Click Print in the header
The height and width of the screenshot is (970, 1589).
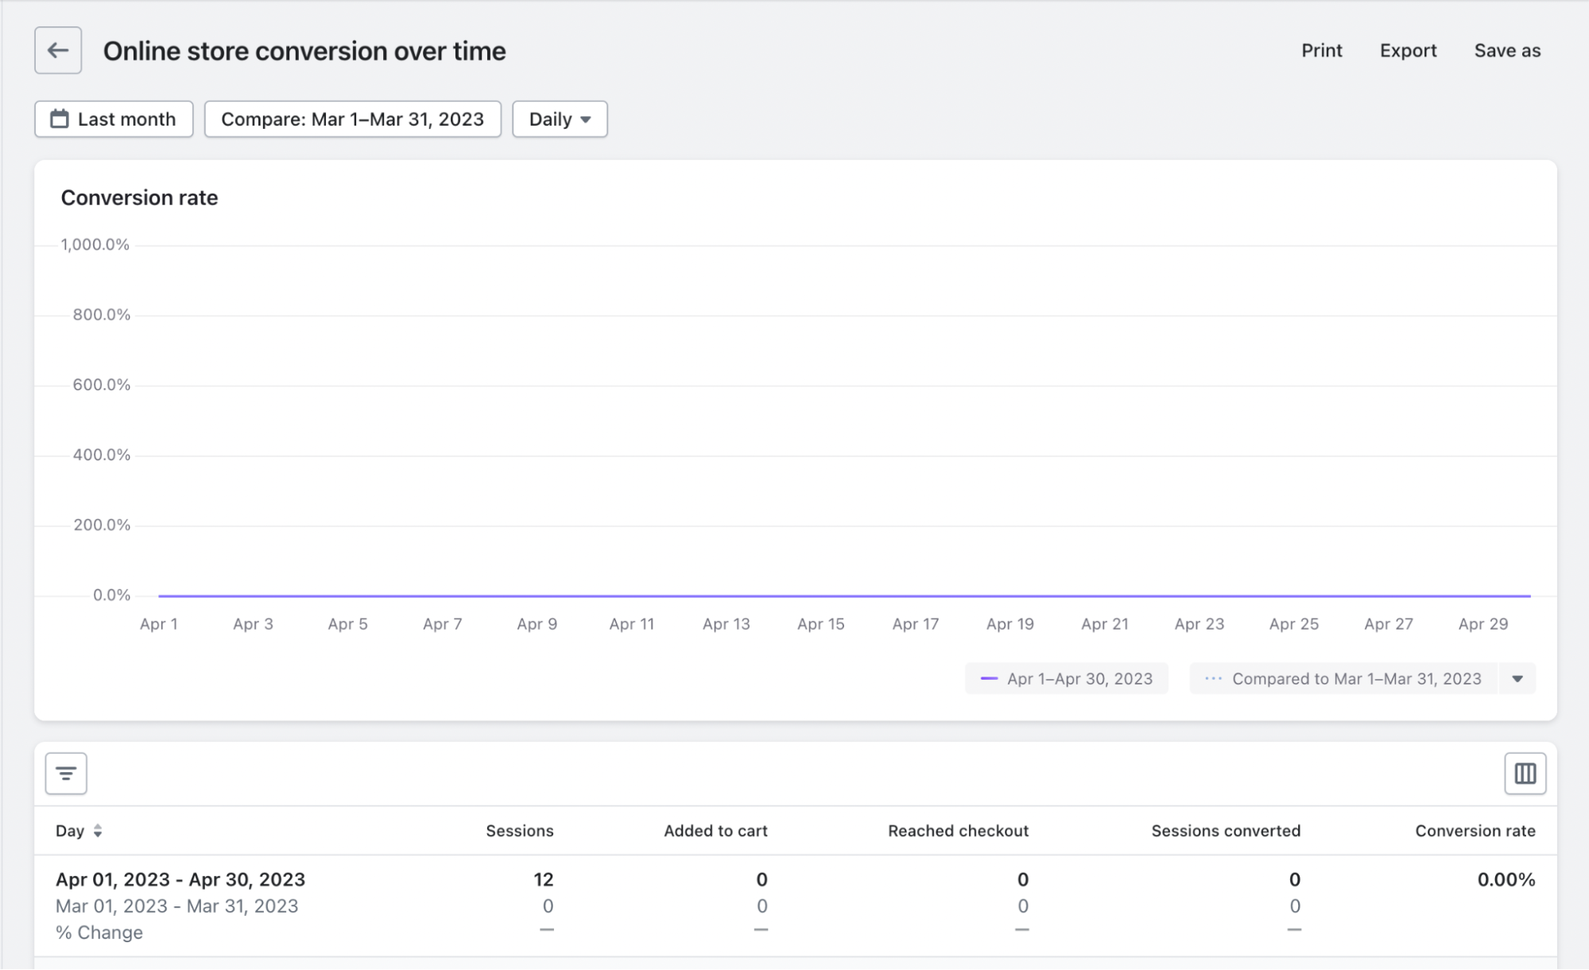click(1321, 51)
